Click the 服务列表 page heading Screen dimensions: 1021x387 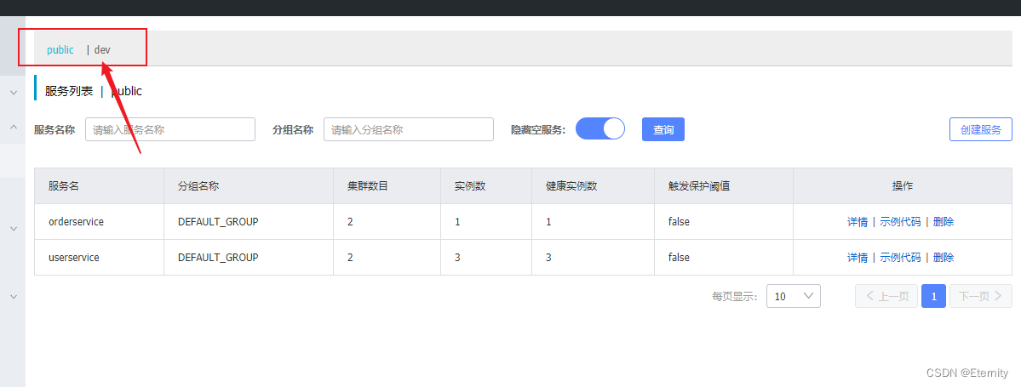point(69,91)
